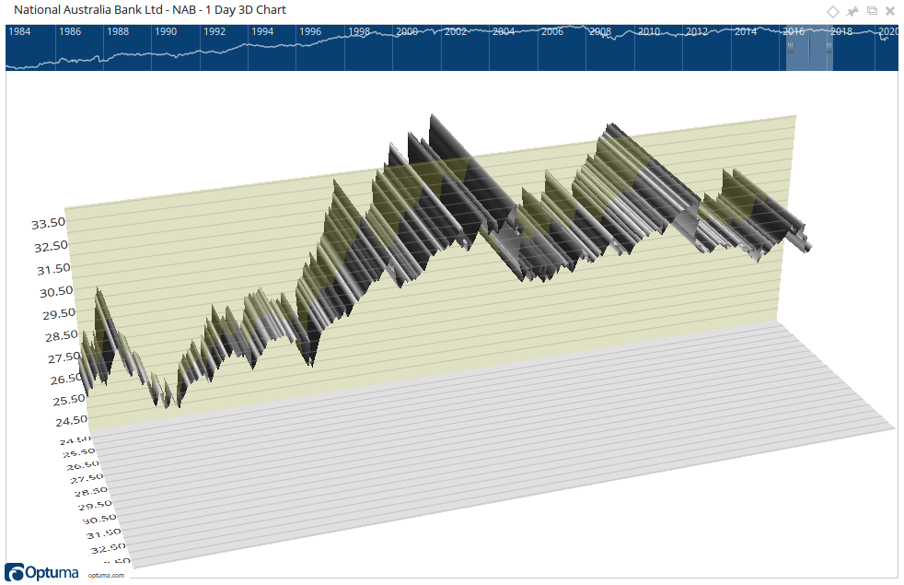The width and height of the screenshot is (904, 585).
Task: Jump to 1998 in the overview timeline
Action: [x=359, y=31]
